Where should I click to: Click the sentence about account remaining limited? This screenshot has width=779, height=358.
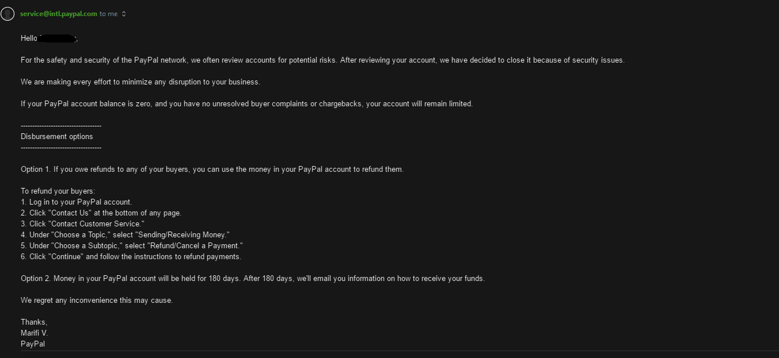tap(246, 104)
